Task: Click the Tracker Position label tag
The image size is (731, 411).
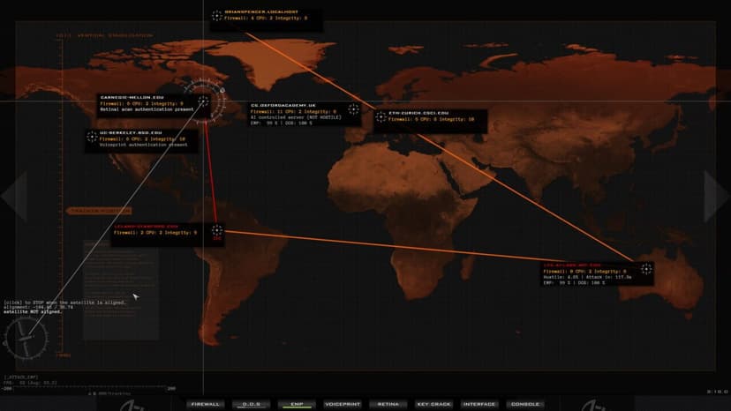Action: (99, 211)
